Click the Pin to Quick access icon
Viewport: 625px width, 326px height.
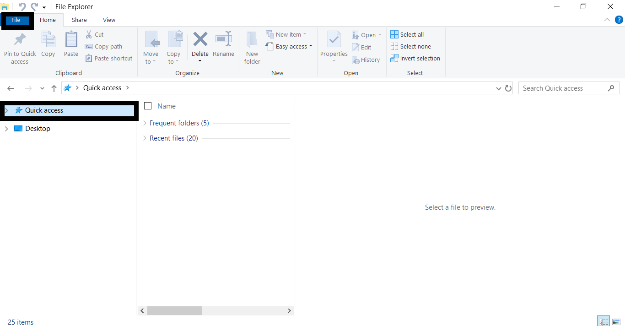point(20,40)
